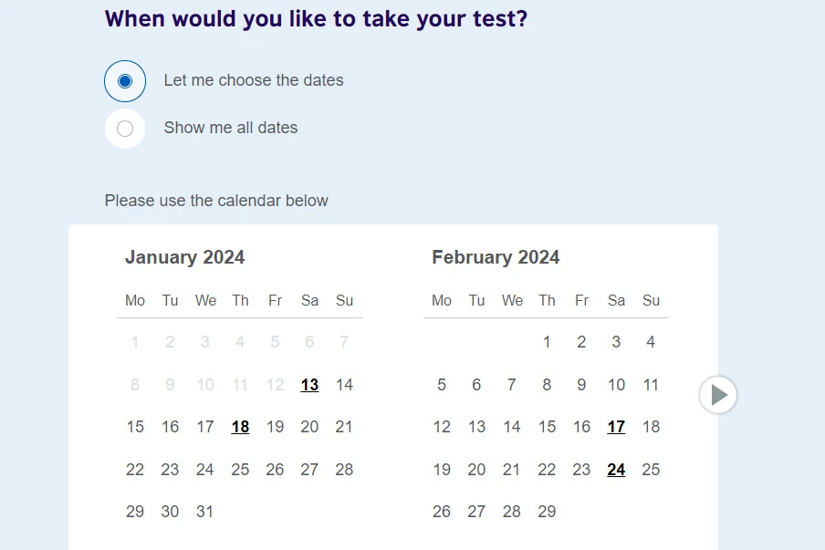Pick February 5 as the date
Viewport: 825px width, 550px height.
pyautogui.click(x=442, y=384)
